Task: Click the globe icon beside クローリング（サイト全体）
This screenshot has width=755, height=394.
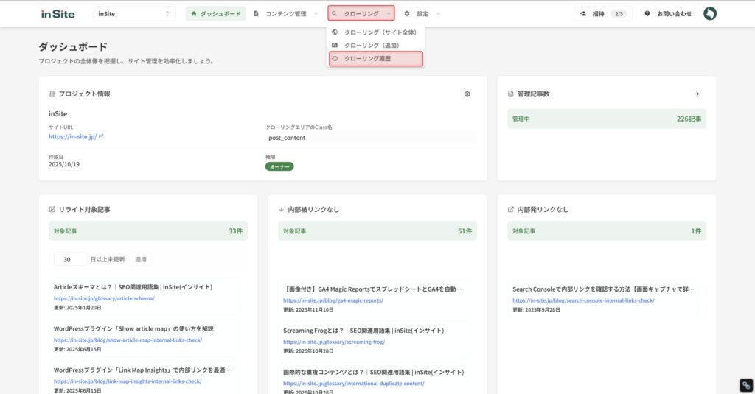Action: coord(335,32)
